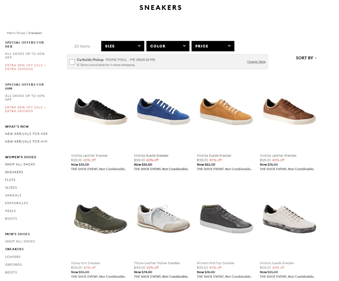This screenshot has width=339, height=281.
Task: Select the green Garey Knit Sneaker image
Action: pos(100,219)
